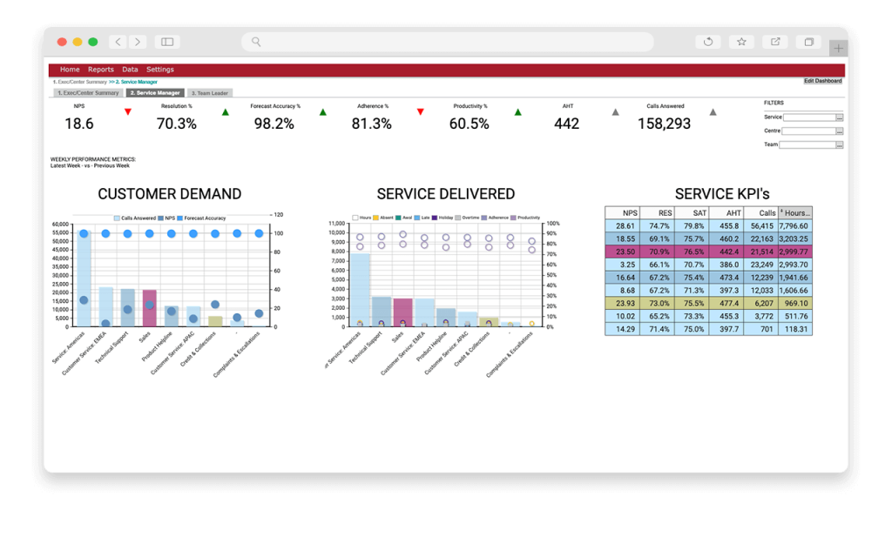
Task: Open the Reports menu
Action: [101, 69]
